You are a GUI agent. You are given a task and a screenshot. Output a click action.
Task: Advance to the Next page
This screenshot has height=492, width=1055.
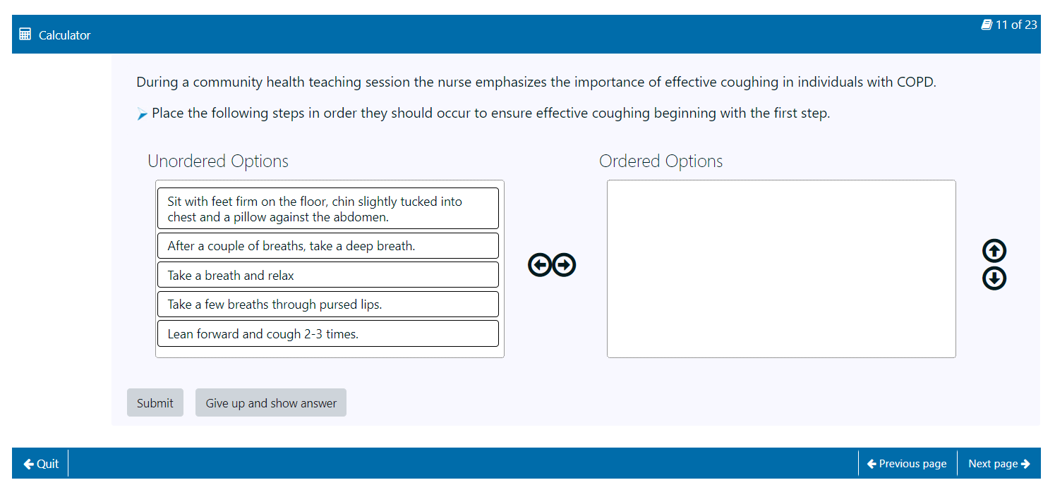point(999,463)
